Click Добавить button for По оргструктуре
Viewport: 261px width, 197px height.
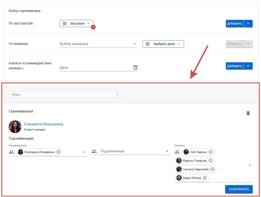234,23
